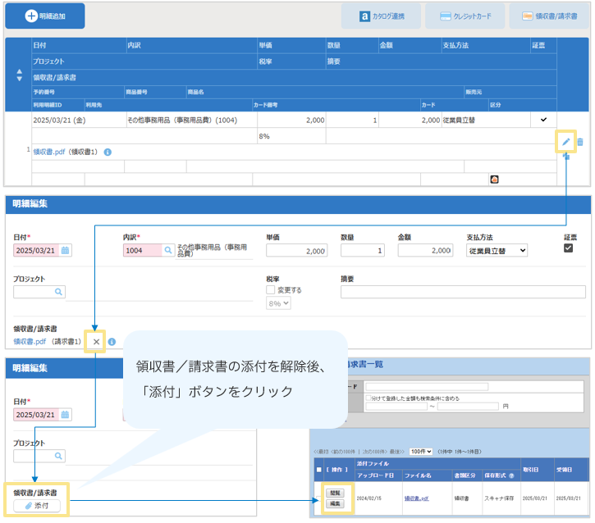The width and height of the screenshot is (595, 523).
Task: Open 領収書/請求書 tab button at top
Action: click(548, 16)
